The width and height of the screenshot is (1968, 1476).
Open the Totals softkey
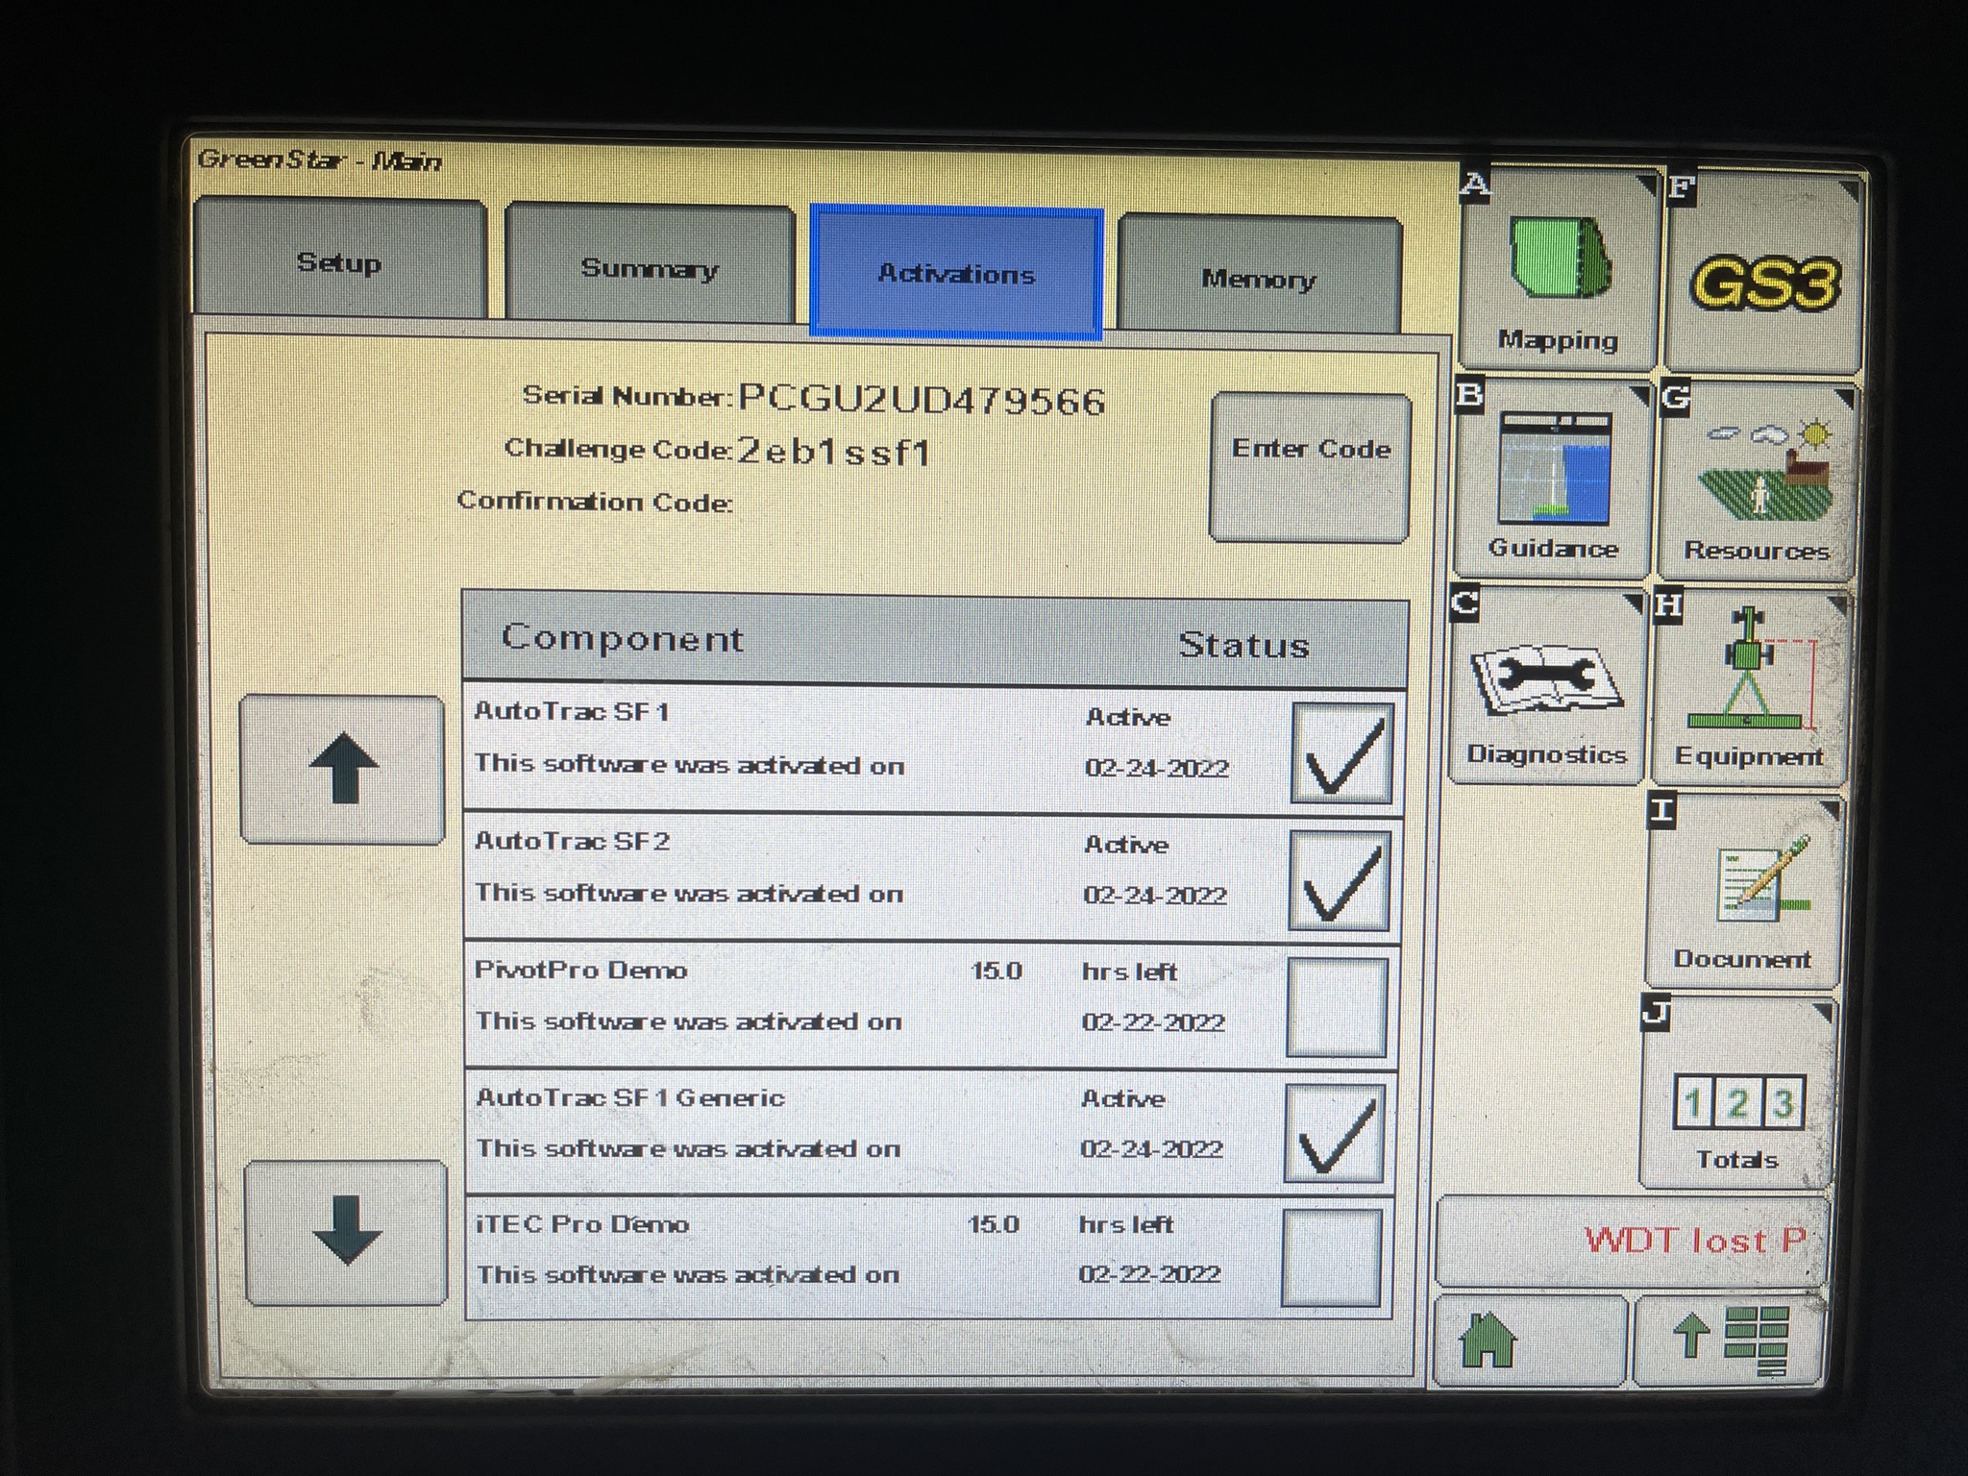[1737, 1095]
